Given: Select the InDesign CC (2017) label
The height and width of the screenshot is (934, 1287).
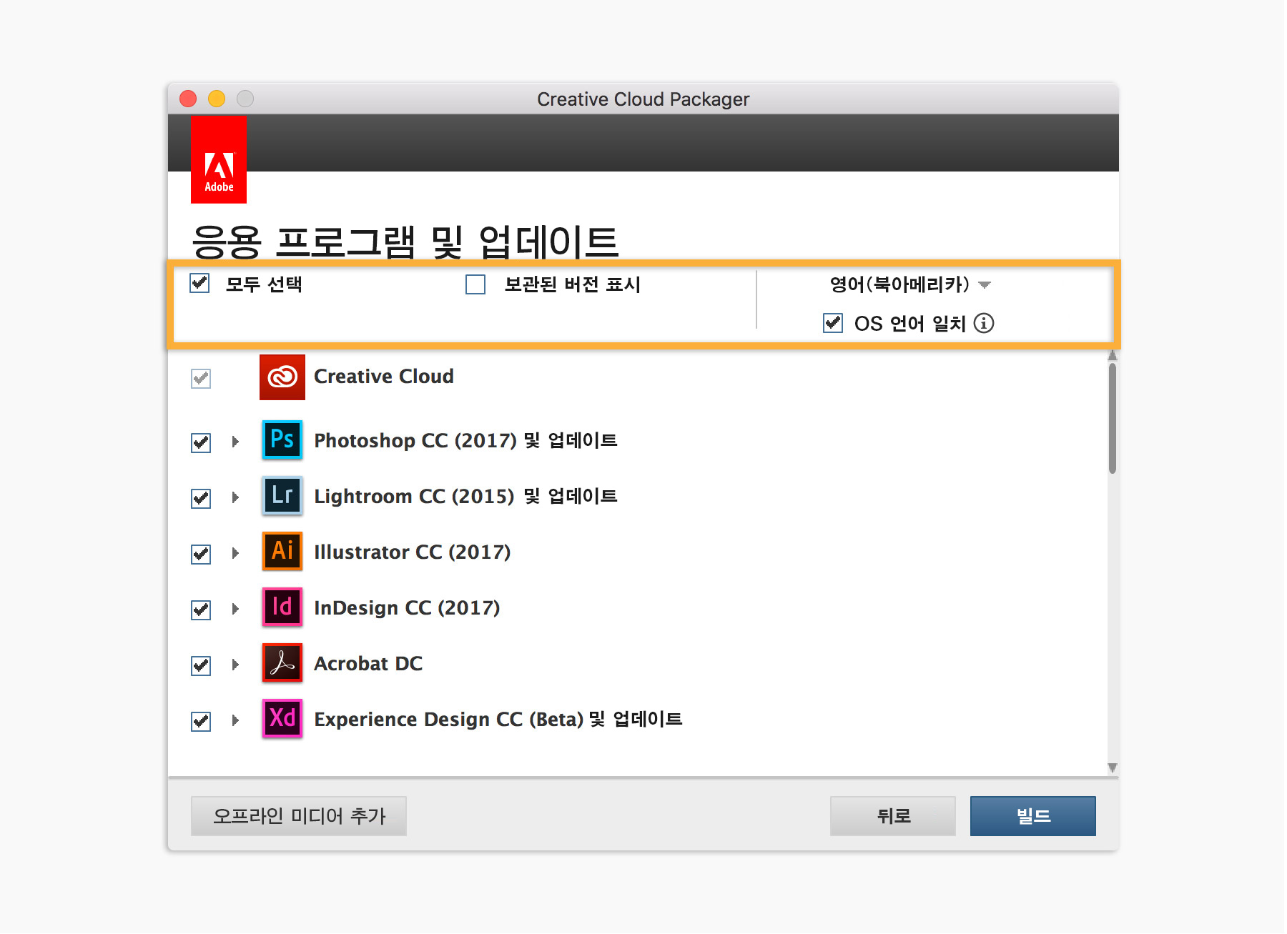Looking at the screenshot, I should (x=407, y=607).
